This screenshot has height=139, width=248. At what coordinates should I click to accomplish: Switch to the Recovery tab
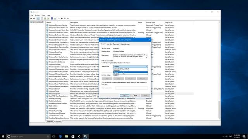(x=116, y=44)
